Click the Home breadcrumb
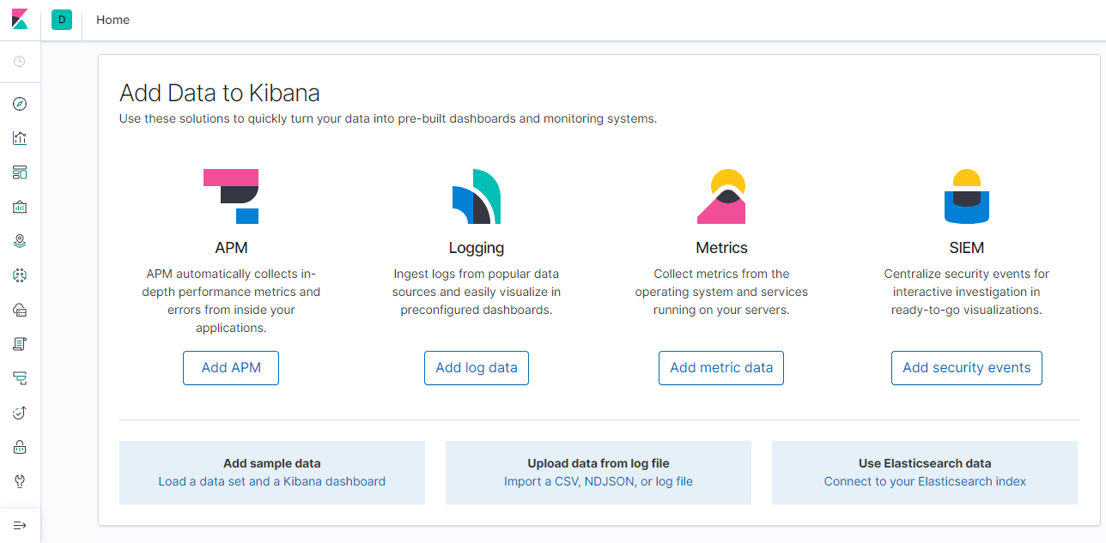1106x543 pixels. tap(112, 20)
